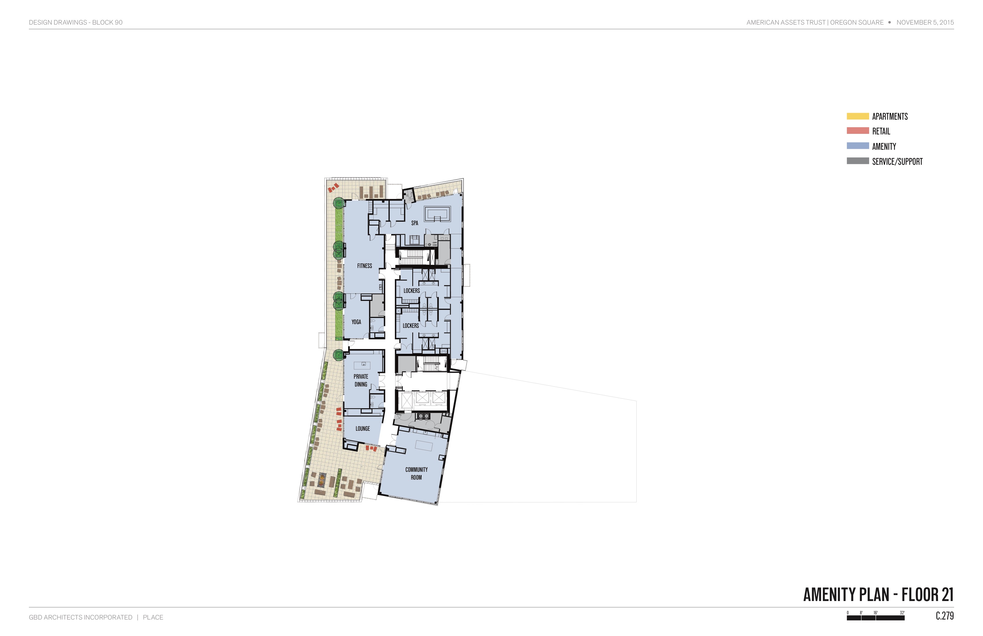Click the blue Amenity legend swatch
This screenshot has height=636, width=983.
pyautogui.click(x=858, y=146)
